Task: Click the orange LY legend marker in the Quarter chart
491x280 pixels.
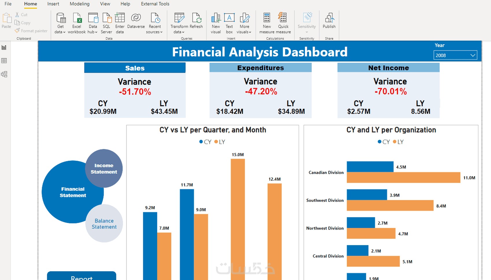Action: tap(216, 142)
